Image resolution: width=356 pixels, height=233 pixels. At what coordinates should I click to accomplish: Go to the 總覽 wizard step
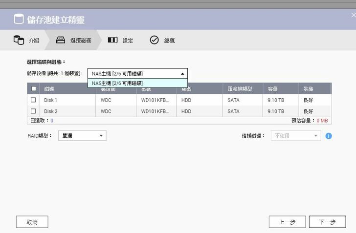click(169, 41)
